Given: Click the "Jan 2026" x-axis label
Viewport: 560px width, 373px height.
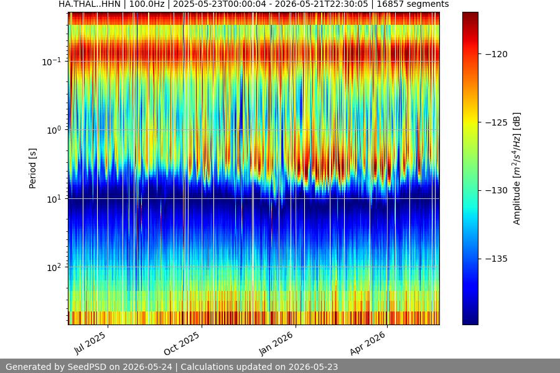Looking at the screenshot, I should click(x=276, y=343).
